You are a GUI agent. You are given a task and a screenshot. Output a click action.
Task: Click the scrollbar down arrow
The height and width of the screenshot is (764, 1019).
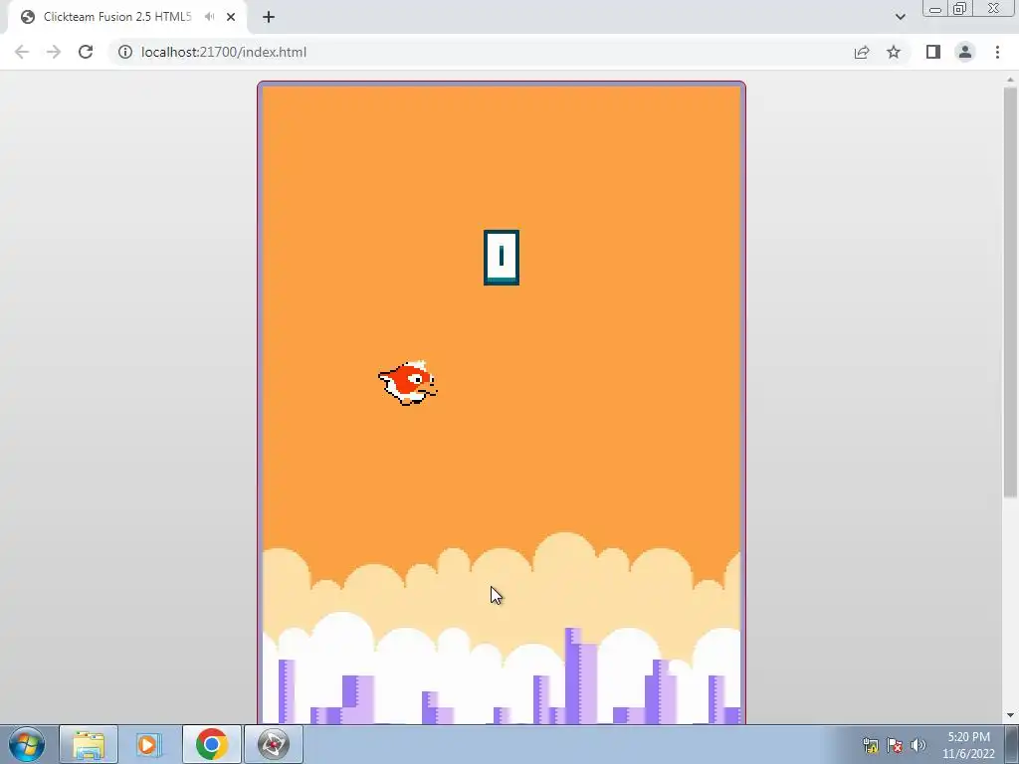tap(1010, 716)
